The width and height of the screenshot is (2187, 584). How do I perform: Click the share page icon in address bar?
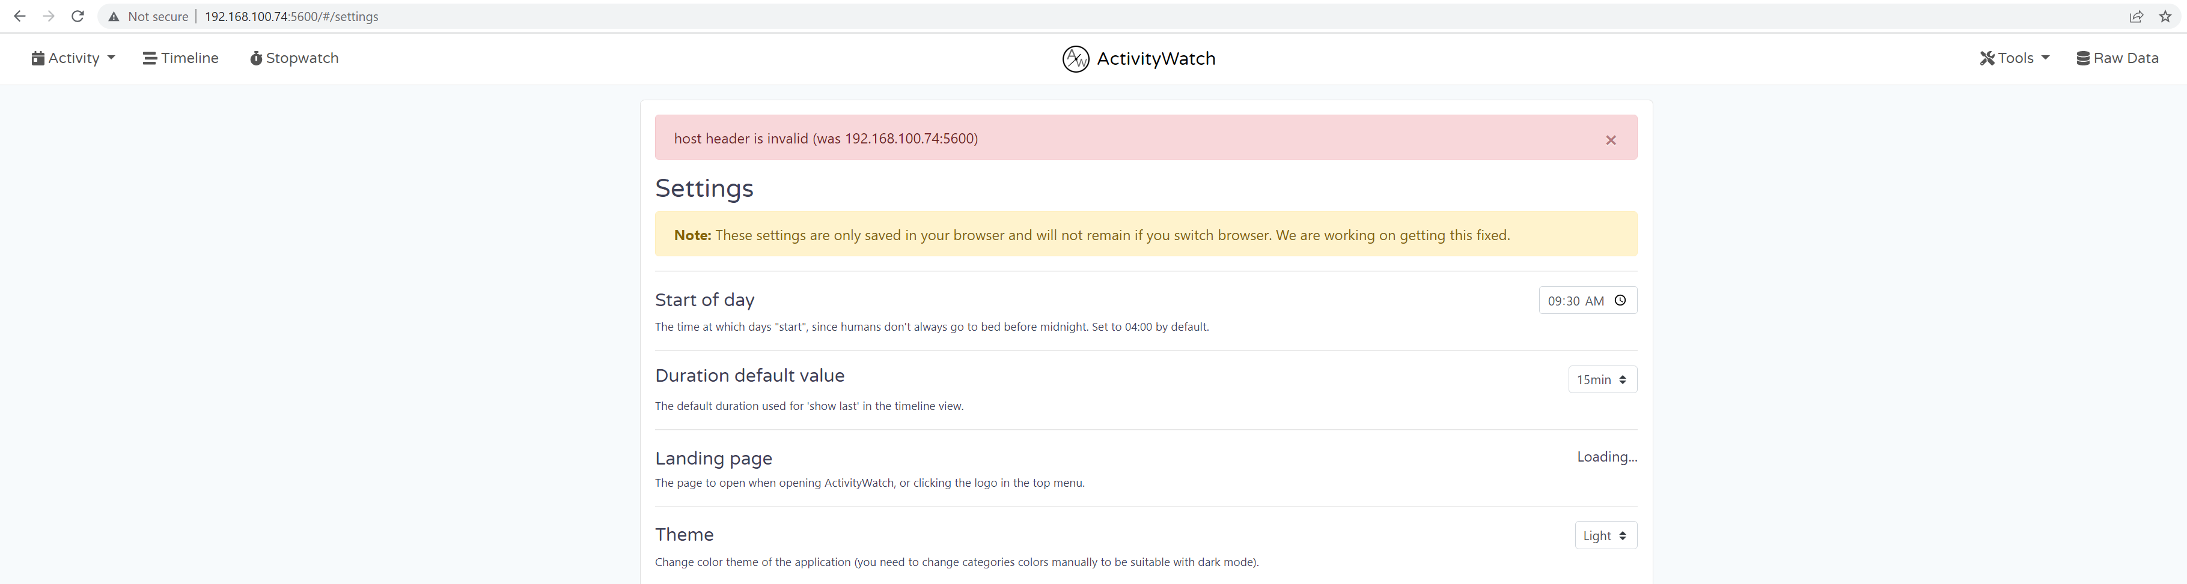click(x=2136, y=16)
